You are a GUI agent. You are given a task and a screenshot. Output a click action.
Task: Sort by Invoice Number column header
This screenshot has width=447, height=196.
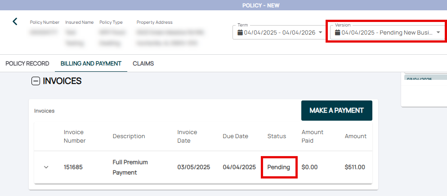75,136
